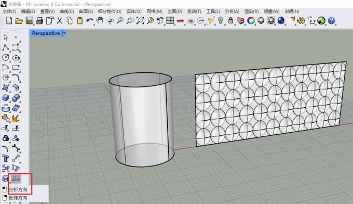Click the Cut scissors icon
The image size is (353, 204).
[x=59, y=21]
